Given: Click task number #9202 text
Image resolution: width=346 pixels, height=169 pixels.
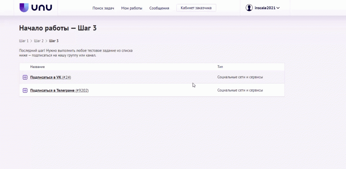Looking at the screenshot, I should click(82, 90).
